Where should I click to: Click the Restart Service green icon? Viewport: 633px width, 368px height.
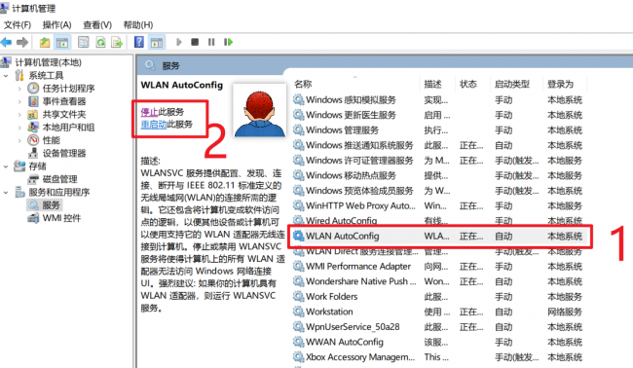(x=229, y=42)
